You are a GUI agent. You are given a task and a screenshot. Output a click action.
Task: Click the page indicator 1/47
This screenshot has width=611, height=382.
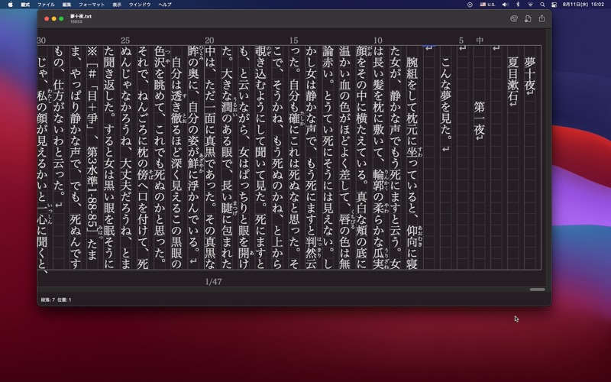coord(214,281)
